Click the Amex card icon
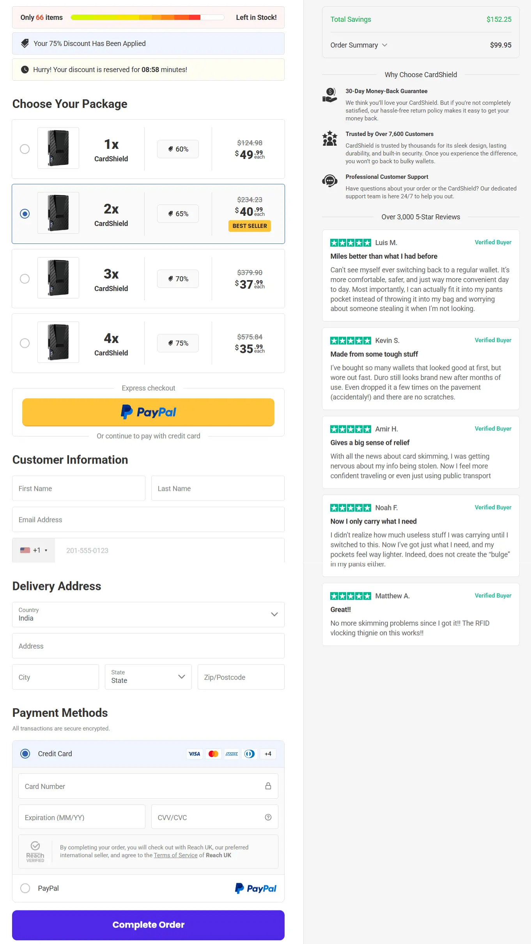This screenshot has width=531, height=944. (232, 753)
